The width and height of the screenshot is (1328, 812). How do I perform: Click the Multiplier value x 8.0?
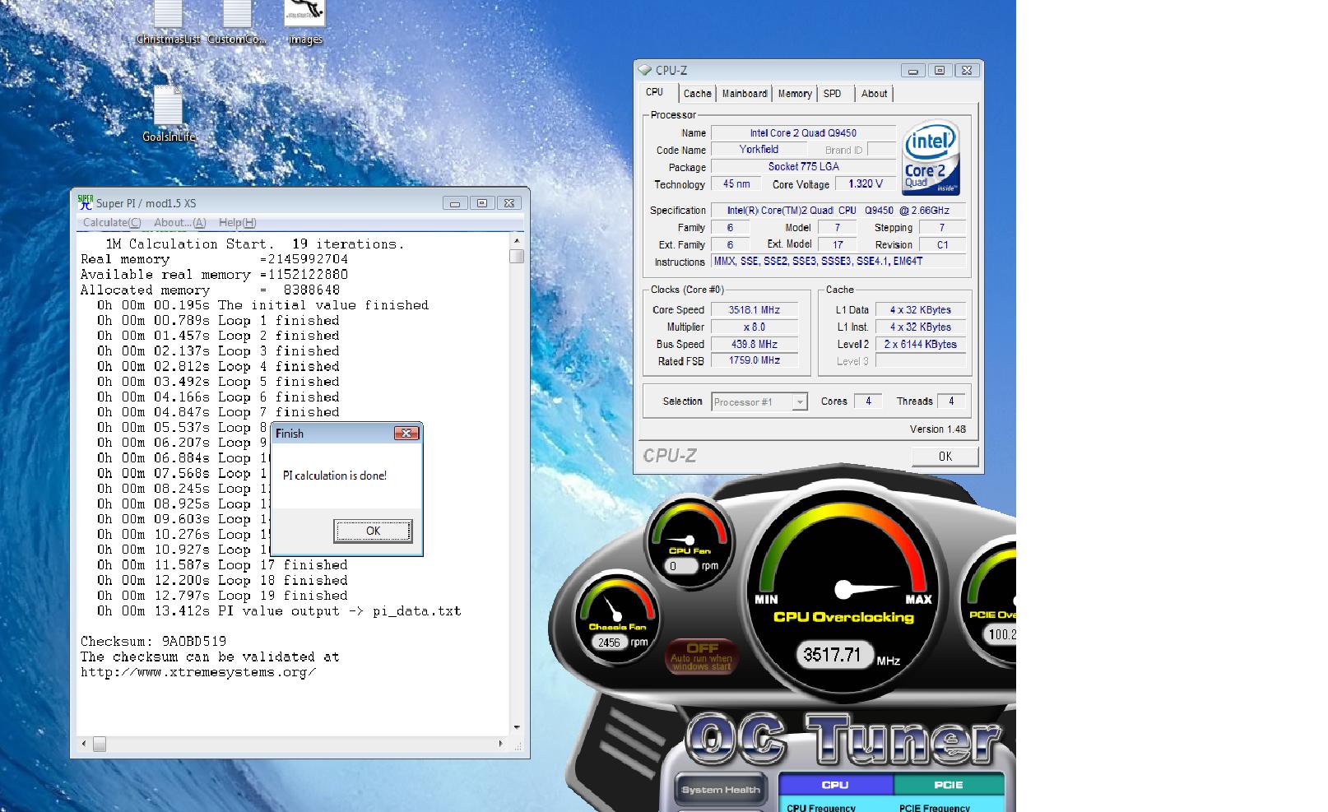[755, 327]
